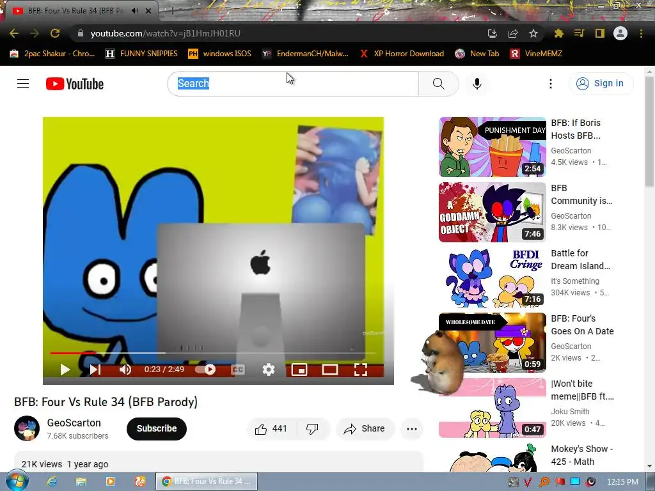Image resolution: width=655 pixels, height=491 pixels.
Task: Open the New Tab bookmark
Action: coord(477,54)
